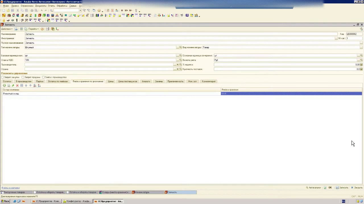Click the Записать button
Image resolution: width=364 pixels, height=204 pixels.
click(342, 188)
